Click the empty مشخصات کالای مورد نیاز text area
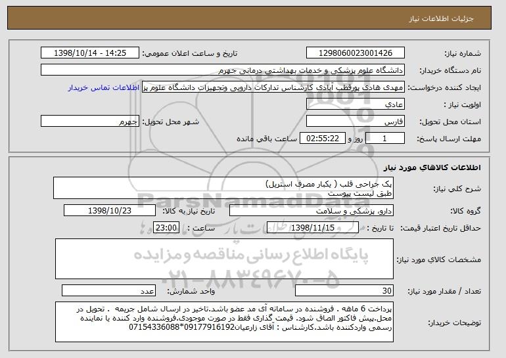The width and height of the screenshot is (506, 358). (x=224, y=259)
